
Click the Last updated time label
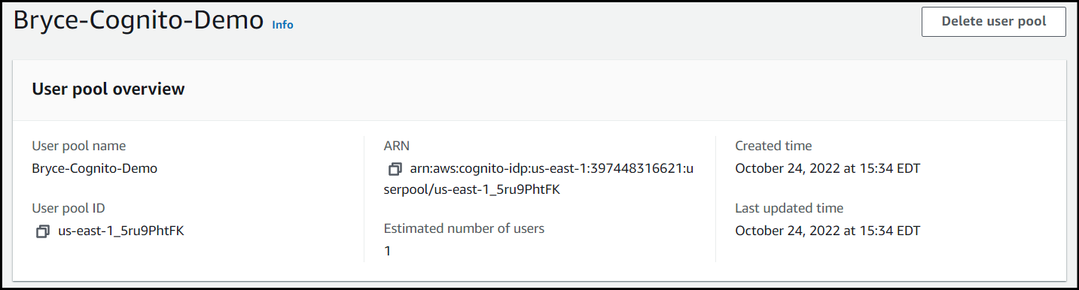click(789, 208)
